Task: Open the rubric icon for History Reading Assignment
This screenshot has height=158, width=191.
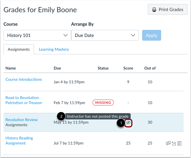Action: coord(179,143)
